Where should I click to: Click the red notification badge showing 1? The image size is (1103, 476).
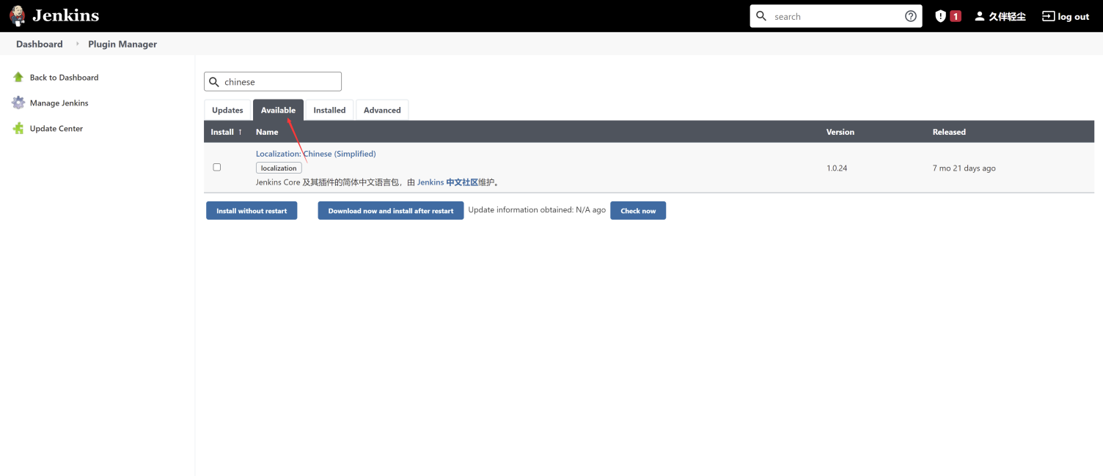[956, 16]
